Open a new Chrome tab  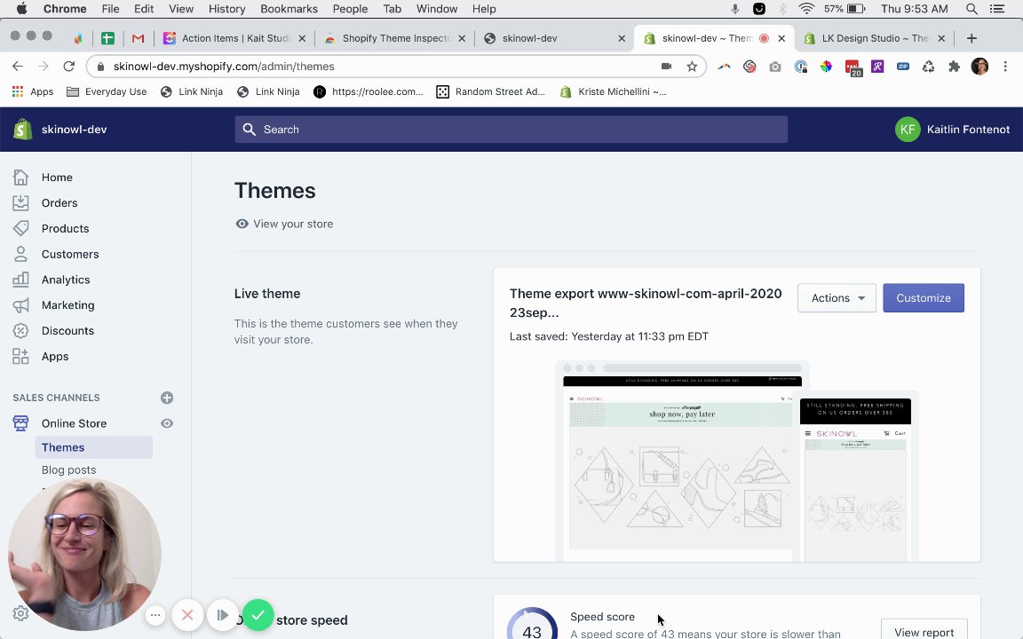tap(971, 38)
